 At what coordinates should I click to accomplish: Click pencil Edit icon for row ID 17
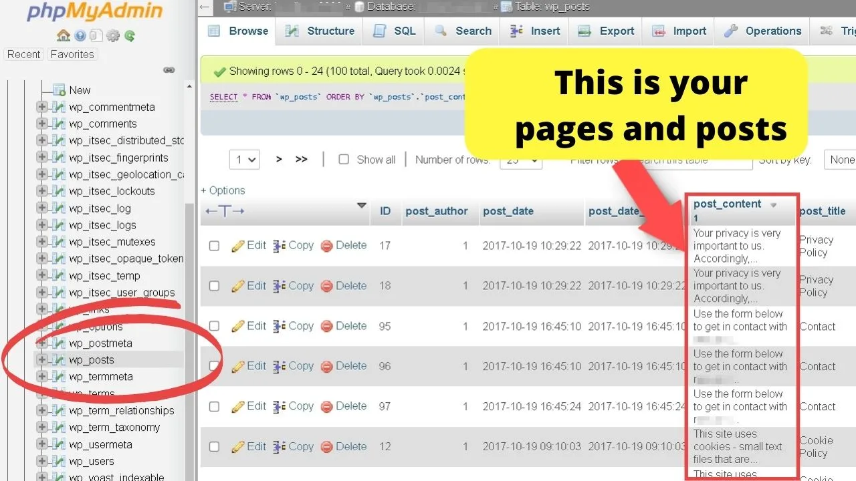pyautogui.click(x=238, y=246)
